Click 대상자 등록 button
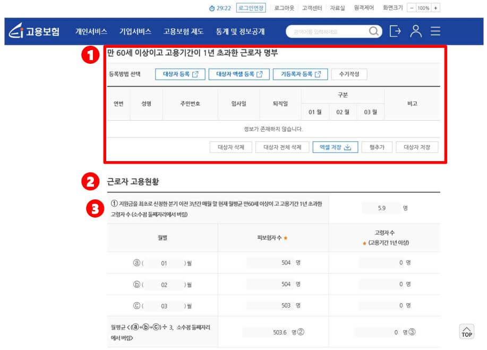487x350 pixels. [x=180, y=74]
